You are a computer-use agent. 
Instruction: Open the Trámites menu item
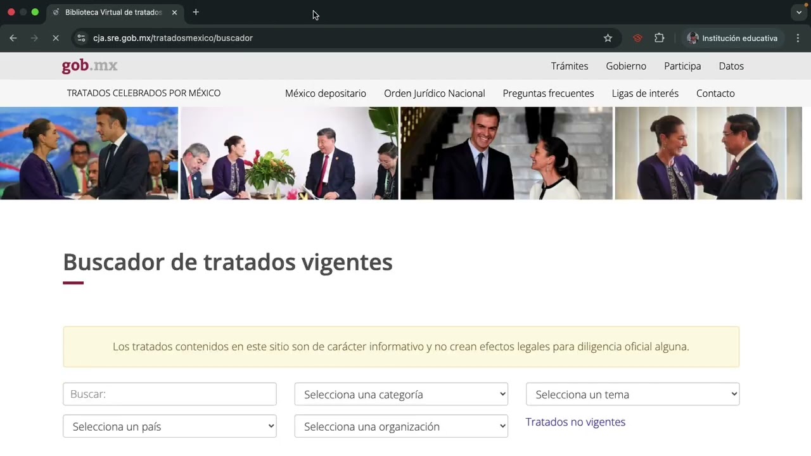click(570, 66)
